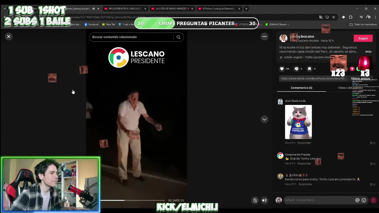Image resolution: width=379 pixels, height=213 pixels.
Task: Close the TikTok video viewer
Action: pos(9,36)
